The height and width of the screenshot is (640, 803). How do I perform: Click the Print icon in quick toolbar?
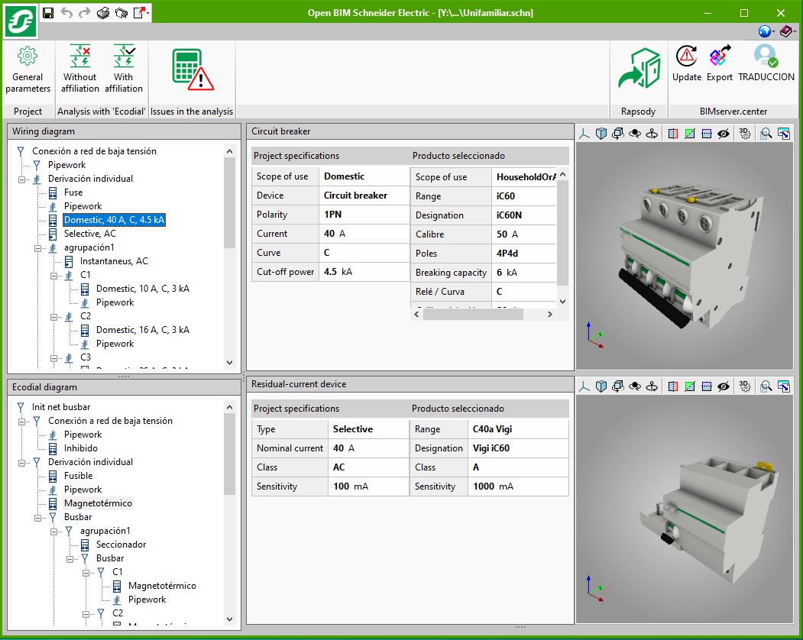click(103, 13)
